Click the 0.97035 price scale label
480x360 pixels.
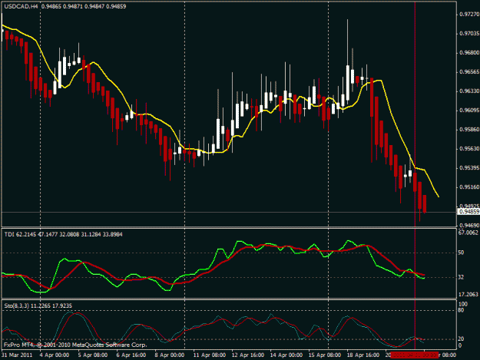(x=469, y=33)
